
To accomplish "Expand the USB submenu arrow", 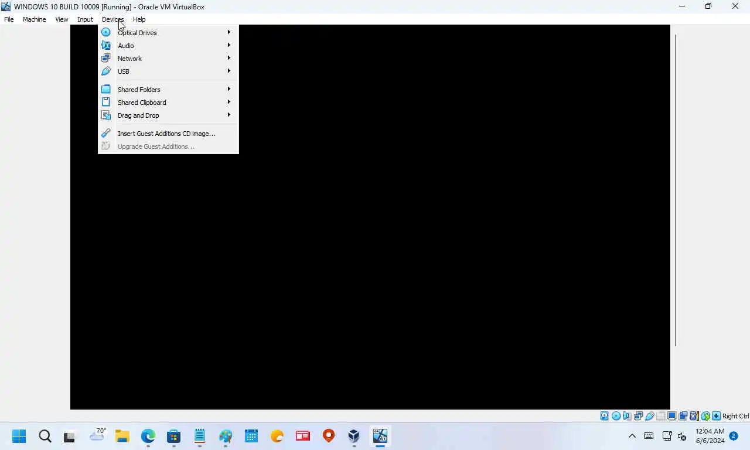I will (229, 71).
